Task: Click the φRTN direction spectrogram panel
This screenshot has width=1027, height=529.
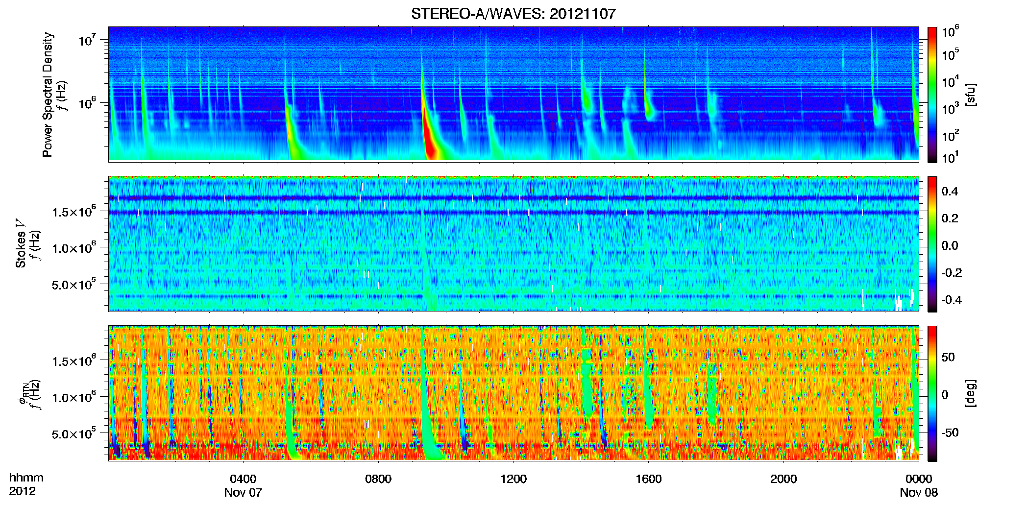Action: 513,393
